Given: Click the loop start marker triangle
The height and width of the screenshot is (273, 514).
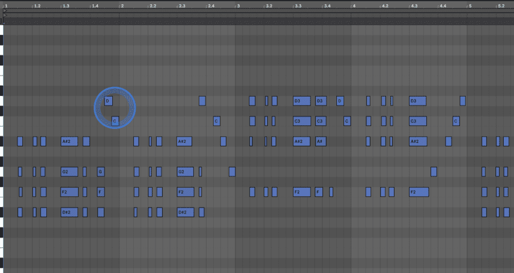Looking at the screenshot, I should coord(5,11).
